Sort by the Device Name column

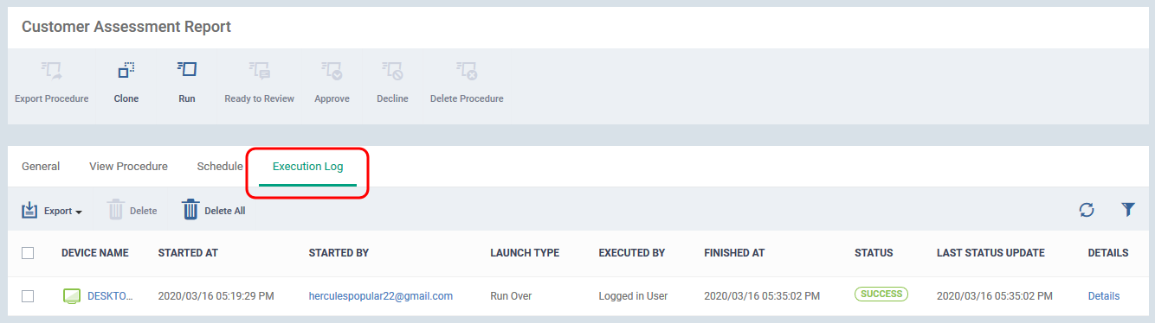click(95, 253)
